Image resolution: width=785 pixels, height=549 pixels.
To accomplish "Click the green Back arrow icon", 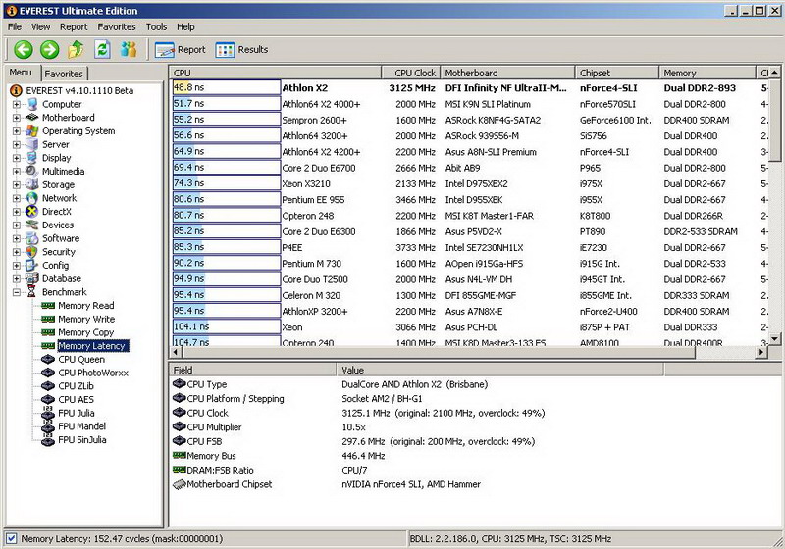I will click(24, 49).
